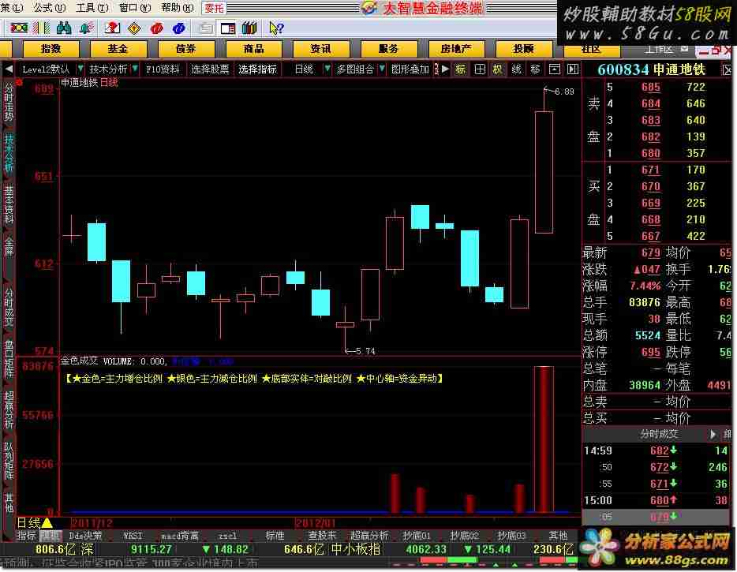Click the help cursor question-mark icon

click(x=276, y=28)
